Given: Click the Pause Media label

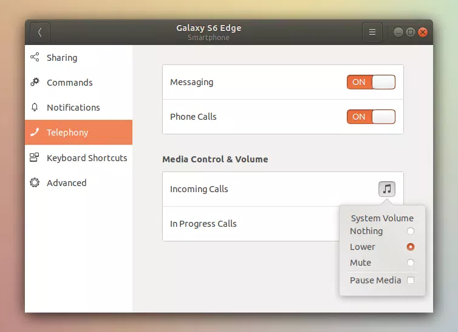Looking at the screenshot, I should click(375, 280).
